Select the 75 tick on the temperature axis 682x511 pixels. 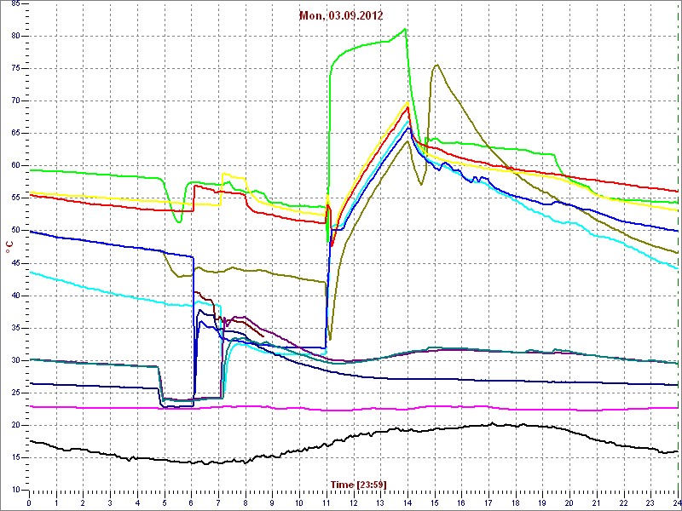[x=14, y=69]
